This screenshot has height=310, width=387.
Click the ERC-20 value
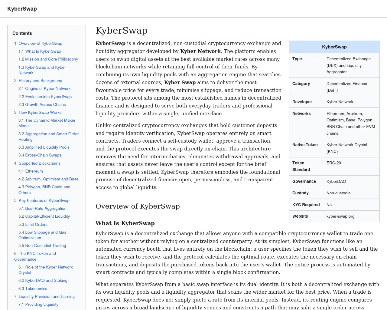pos(334,163)
